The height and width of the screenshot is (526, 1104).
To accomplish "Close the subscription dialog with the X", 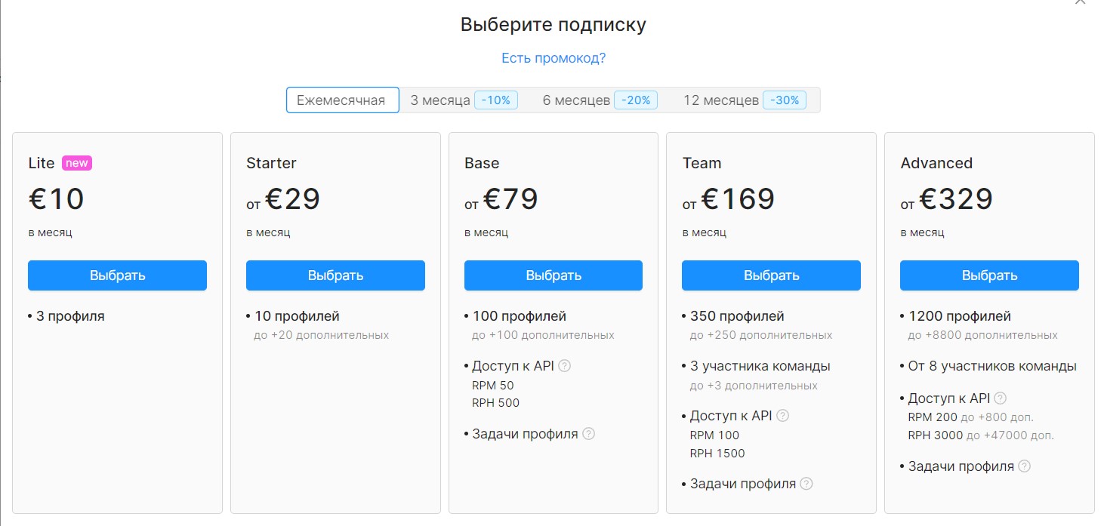I will click(x=1081, y=2).
